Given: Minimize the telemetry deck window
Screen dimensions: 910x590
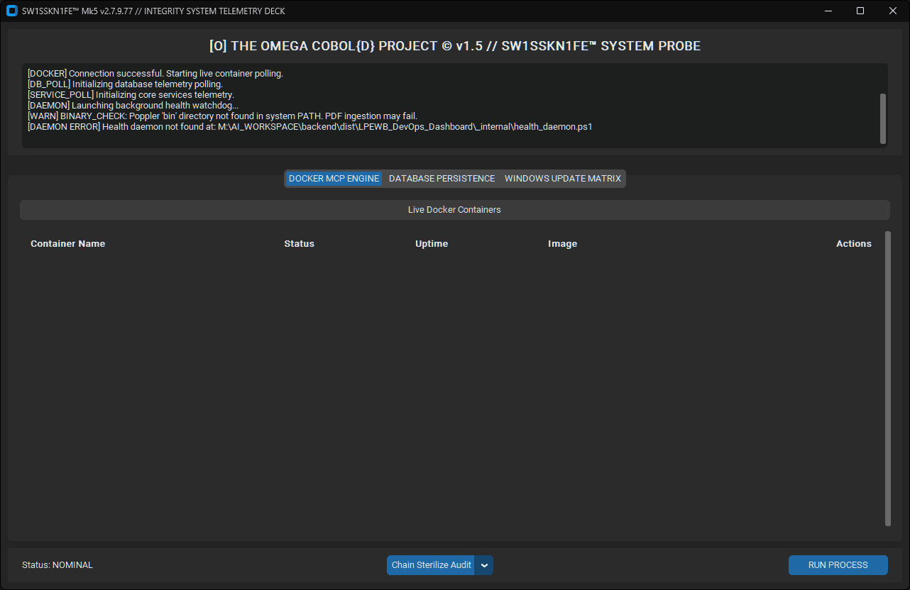Looking at the screenshot, I should pos(828,11).
